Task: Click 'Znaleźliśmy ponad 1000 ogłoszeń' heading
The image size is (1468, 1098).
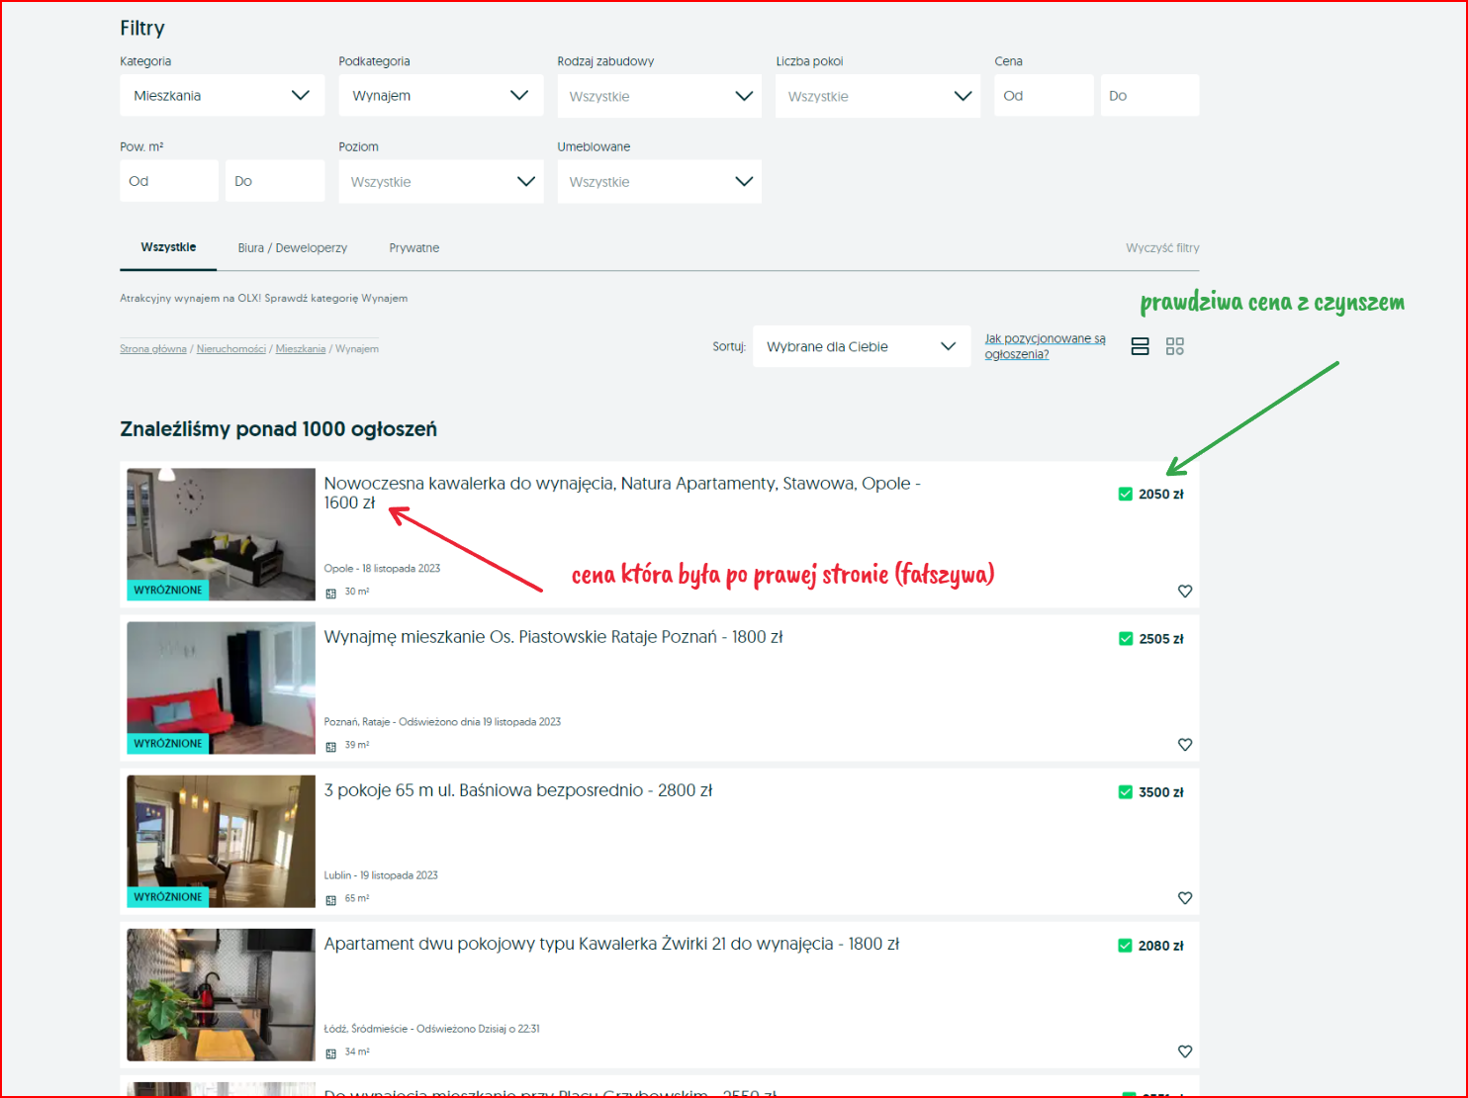Action: coord(278,429)
